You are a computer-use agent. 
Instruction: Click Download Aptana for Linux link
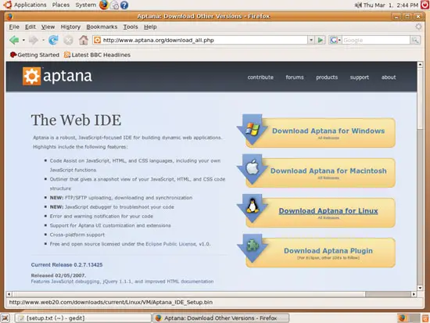click(328, 210)
